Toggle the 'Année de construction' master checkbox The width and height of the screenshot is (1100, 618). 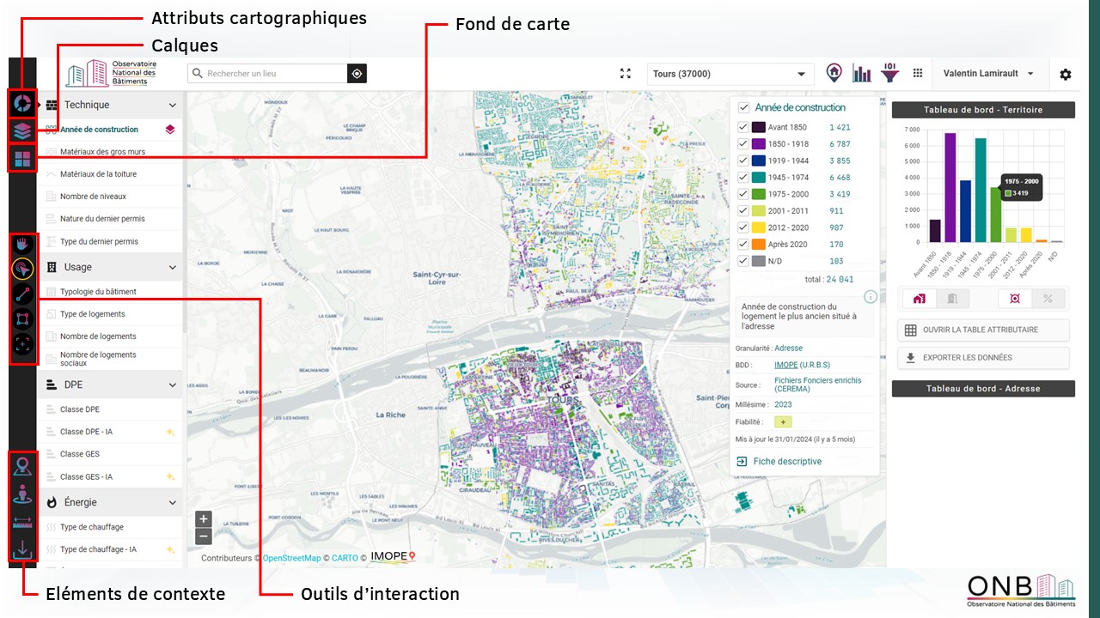(x=743, y=107)
